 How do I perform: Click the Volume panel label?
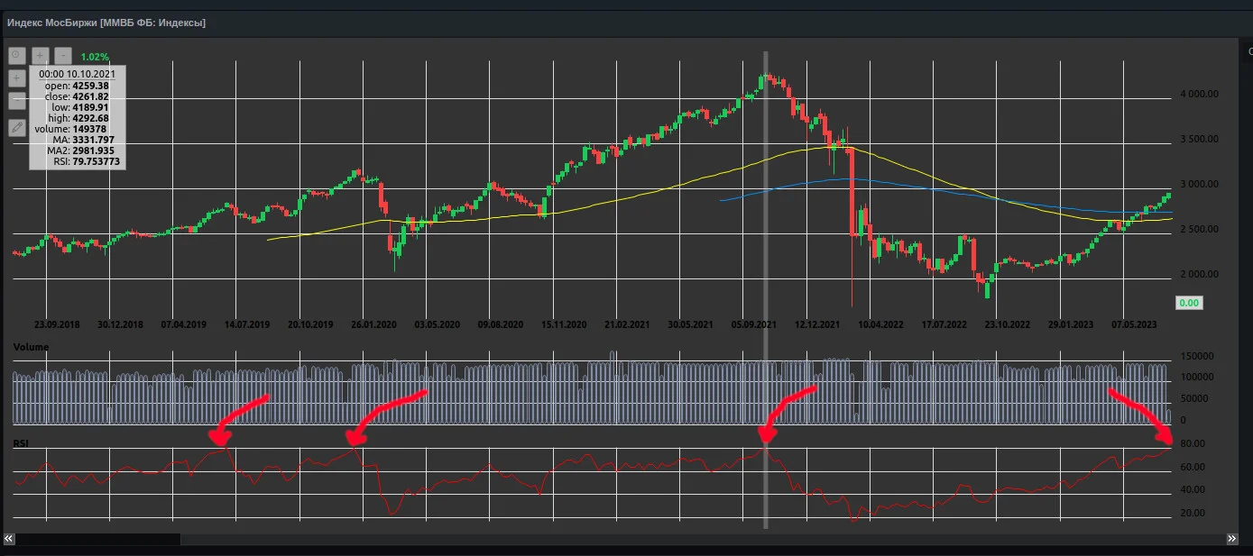31,347
